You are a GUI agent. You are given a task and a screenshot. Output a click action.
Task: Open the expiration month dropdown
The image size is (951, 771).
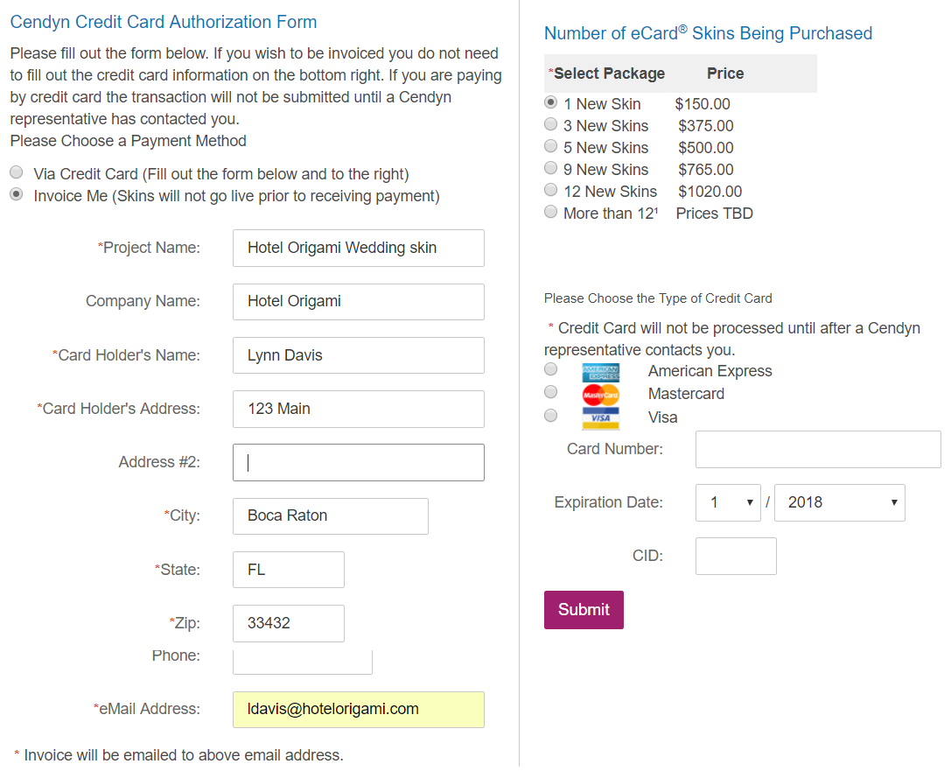click(x=728, y=502)
